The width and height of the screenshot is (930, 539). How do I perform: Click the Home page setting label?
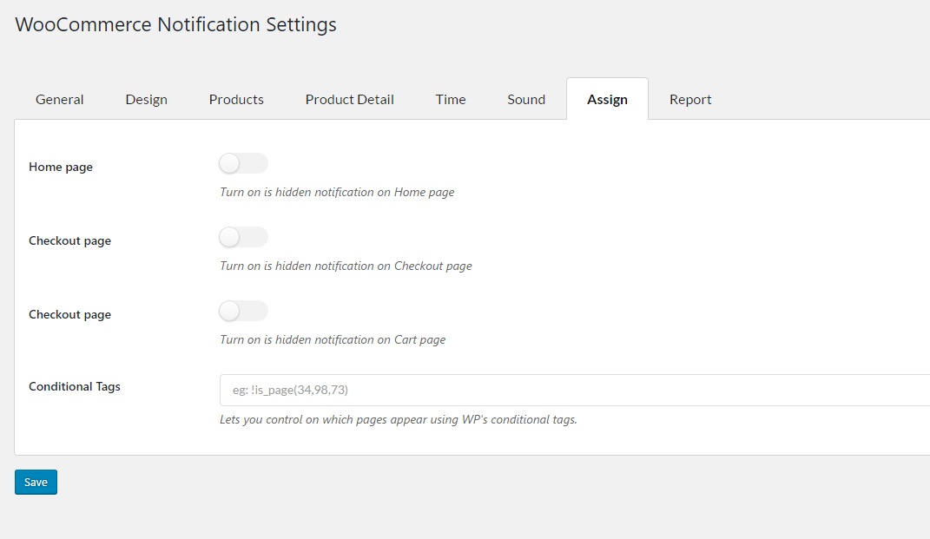coord(60,167)
